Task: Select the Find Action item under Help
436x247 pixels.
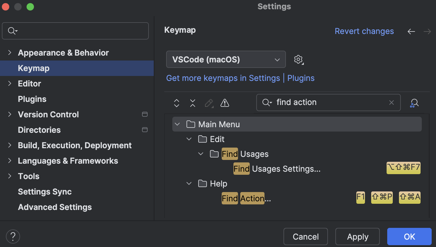Action: (245, 198)
